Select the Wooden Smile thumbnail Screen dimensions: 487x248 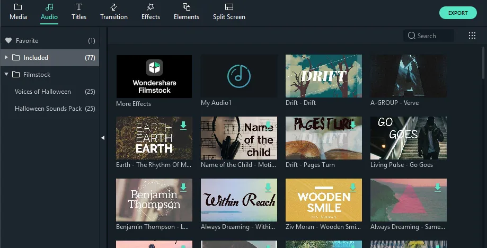324,200
